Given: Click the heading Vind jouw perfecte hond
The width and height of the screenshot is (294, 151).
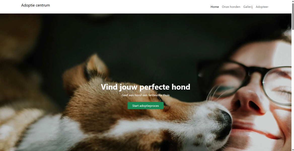Looking at the screenshot, I should [x=145, y=87].
